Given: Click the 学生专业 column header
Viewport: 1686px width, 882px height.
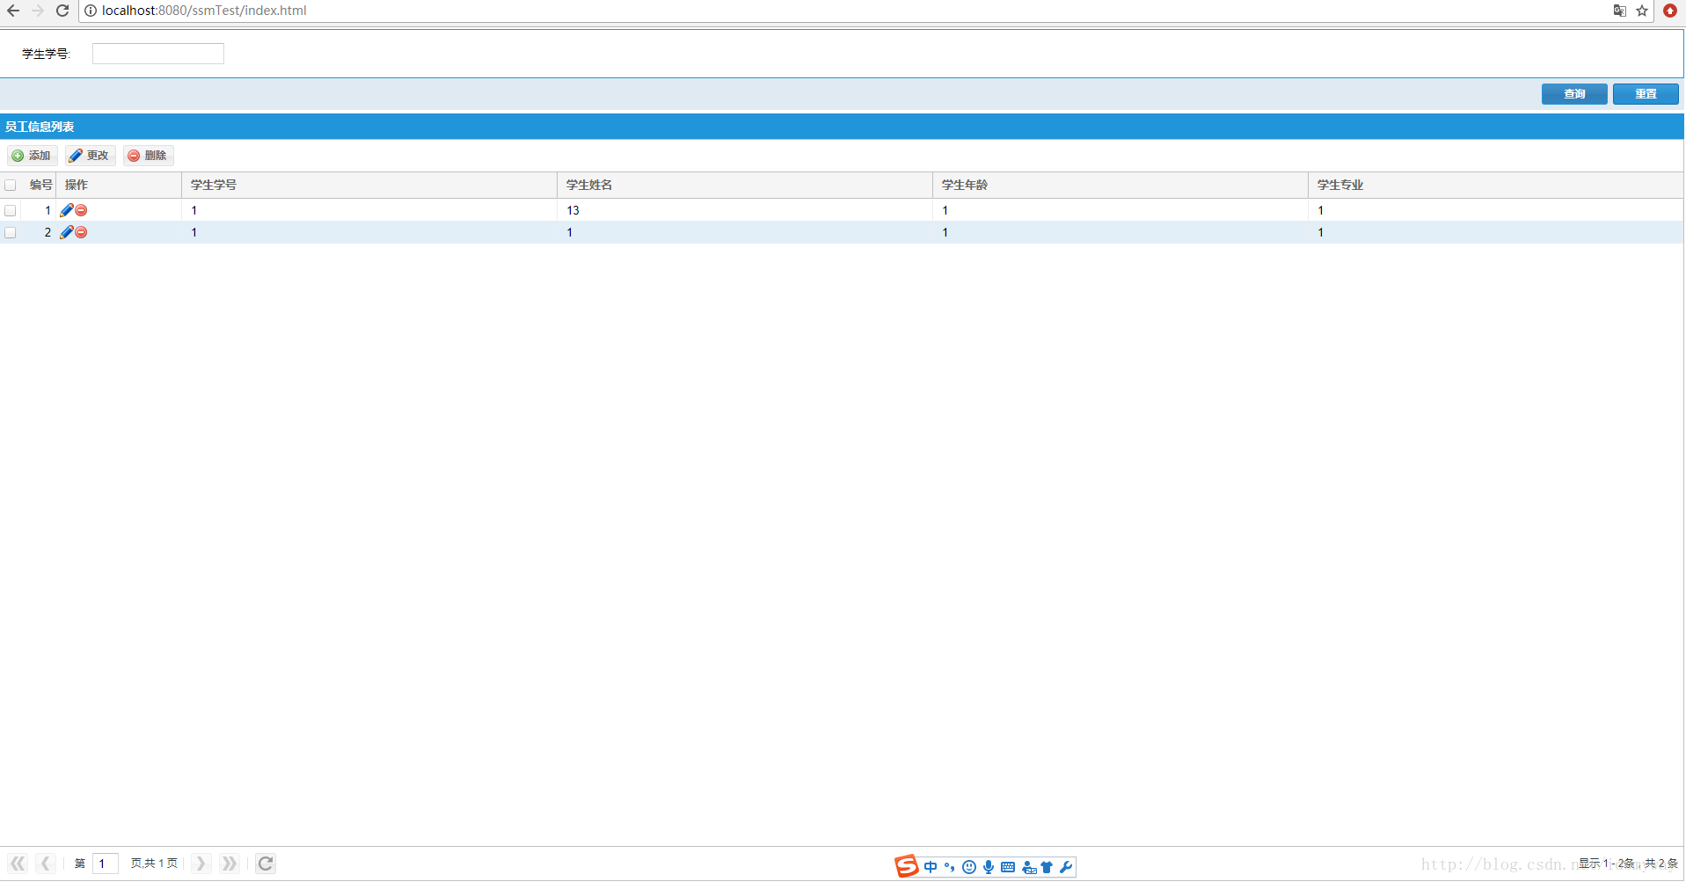Looking at the screenshot, I should [x=1495, y=185].
